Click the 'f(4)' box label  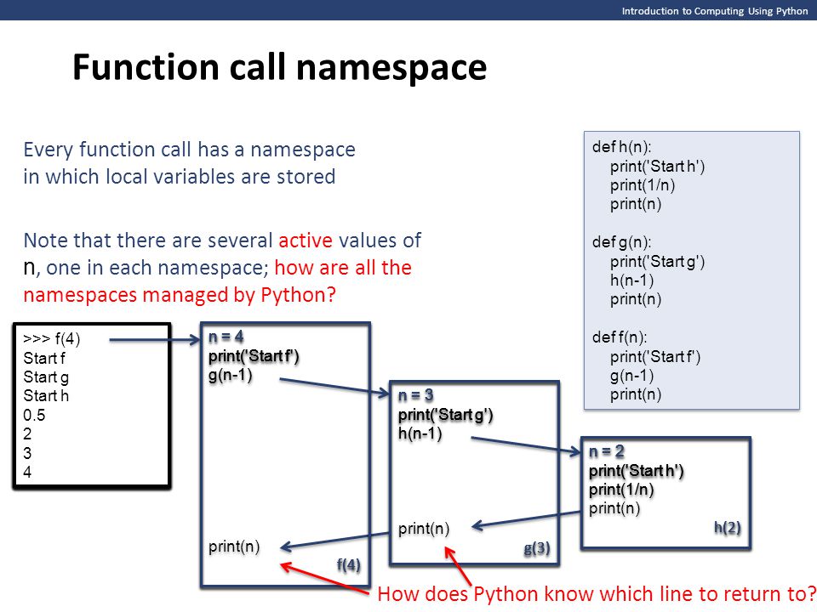click(349, 565)
